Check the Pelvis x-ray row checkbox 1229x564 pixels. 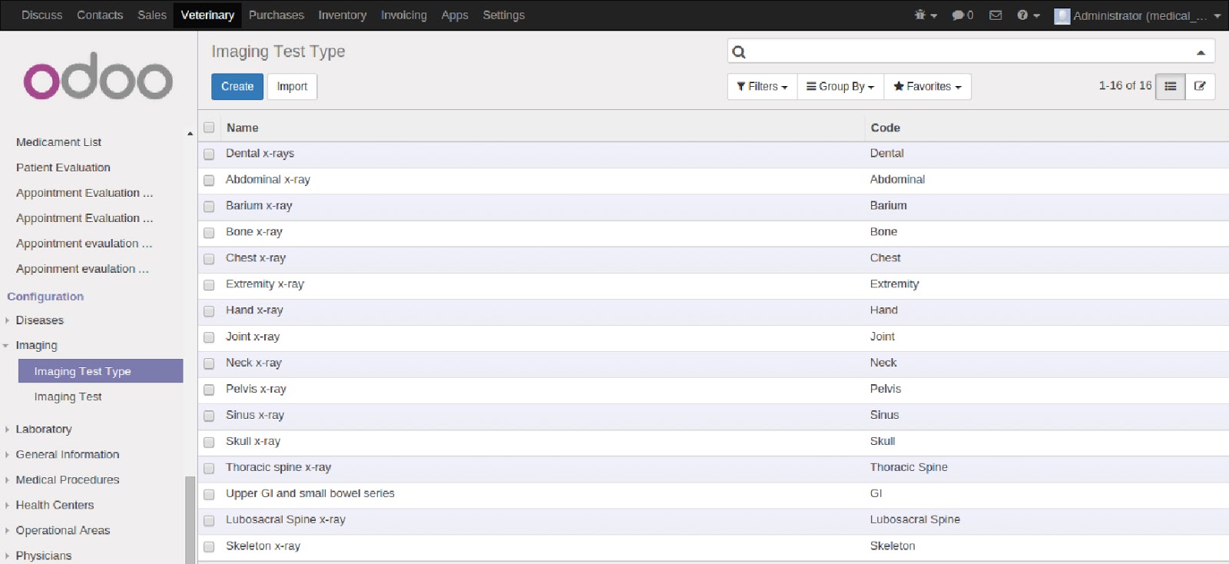(209, 390)
